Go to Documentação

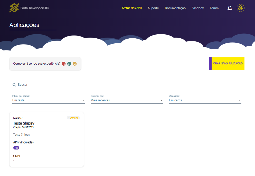[175, 8]
